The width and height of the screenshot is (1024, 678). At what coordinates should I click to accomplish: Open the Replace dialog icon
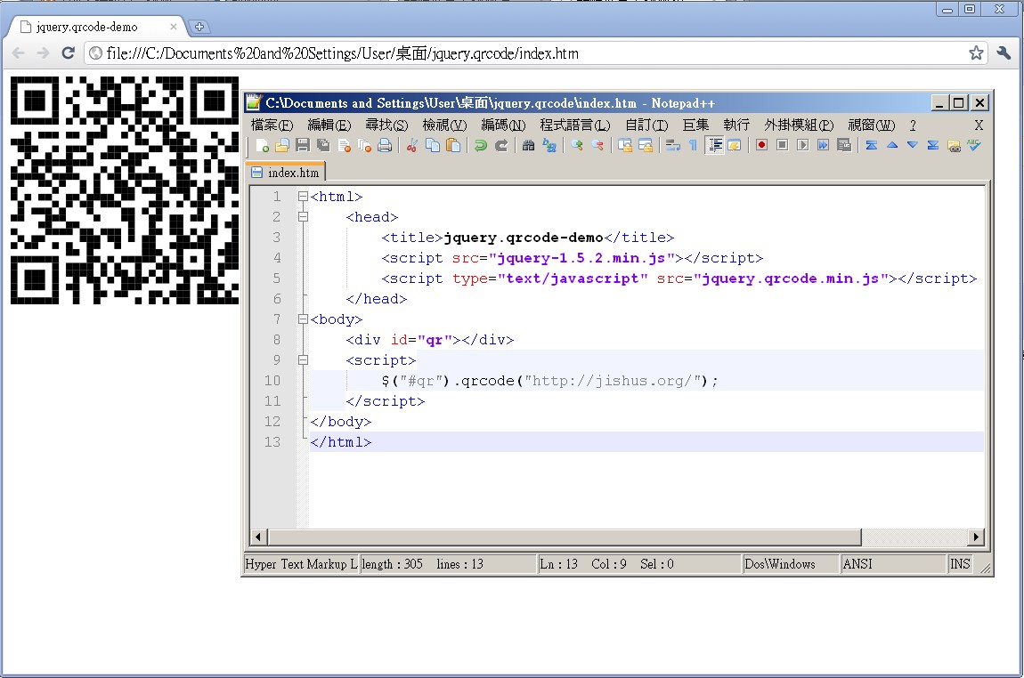point(549,146)
